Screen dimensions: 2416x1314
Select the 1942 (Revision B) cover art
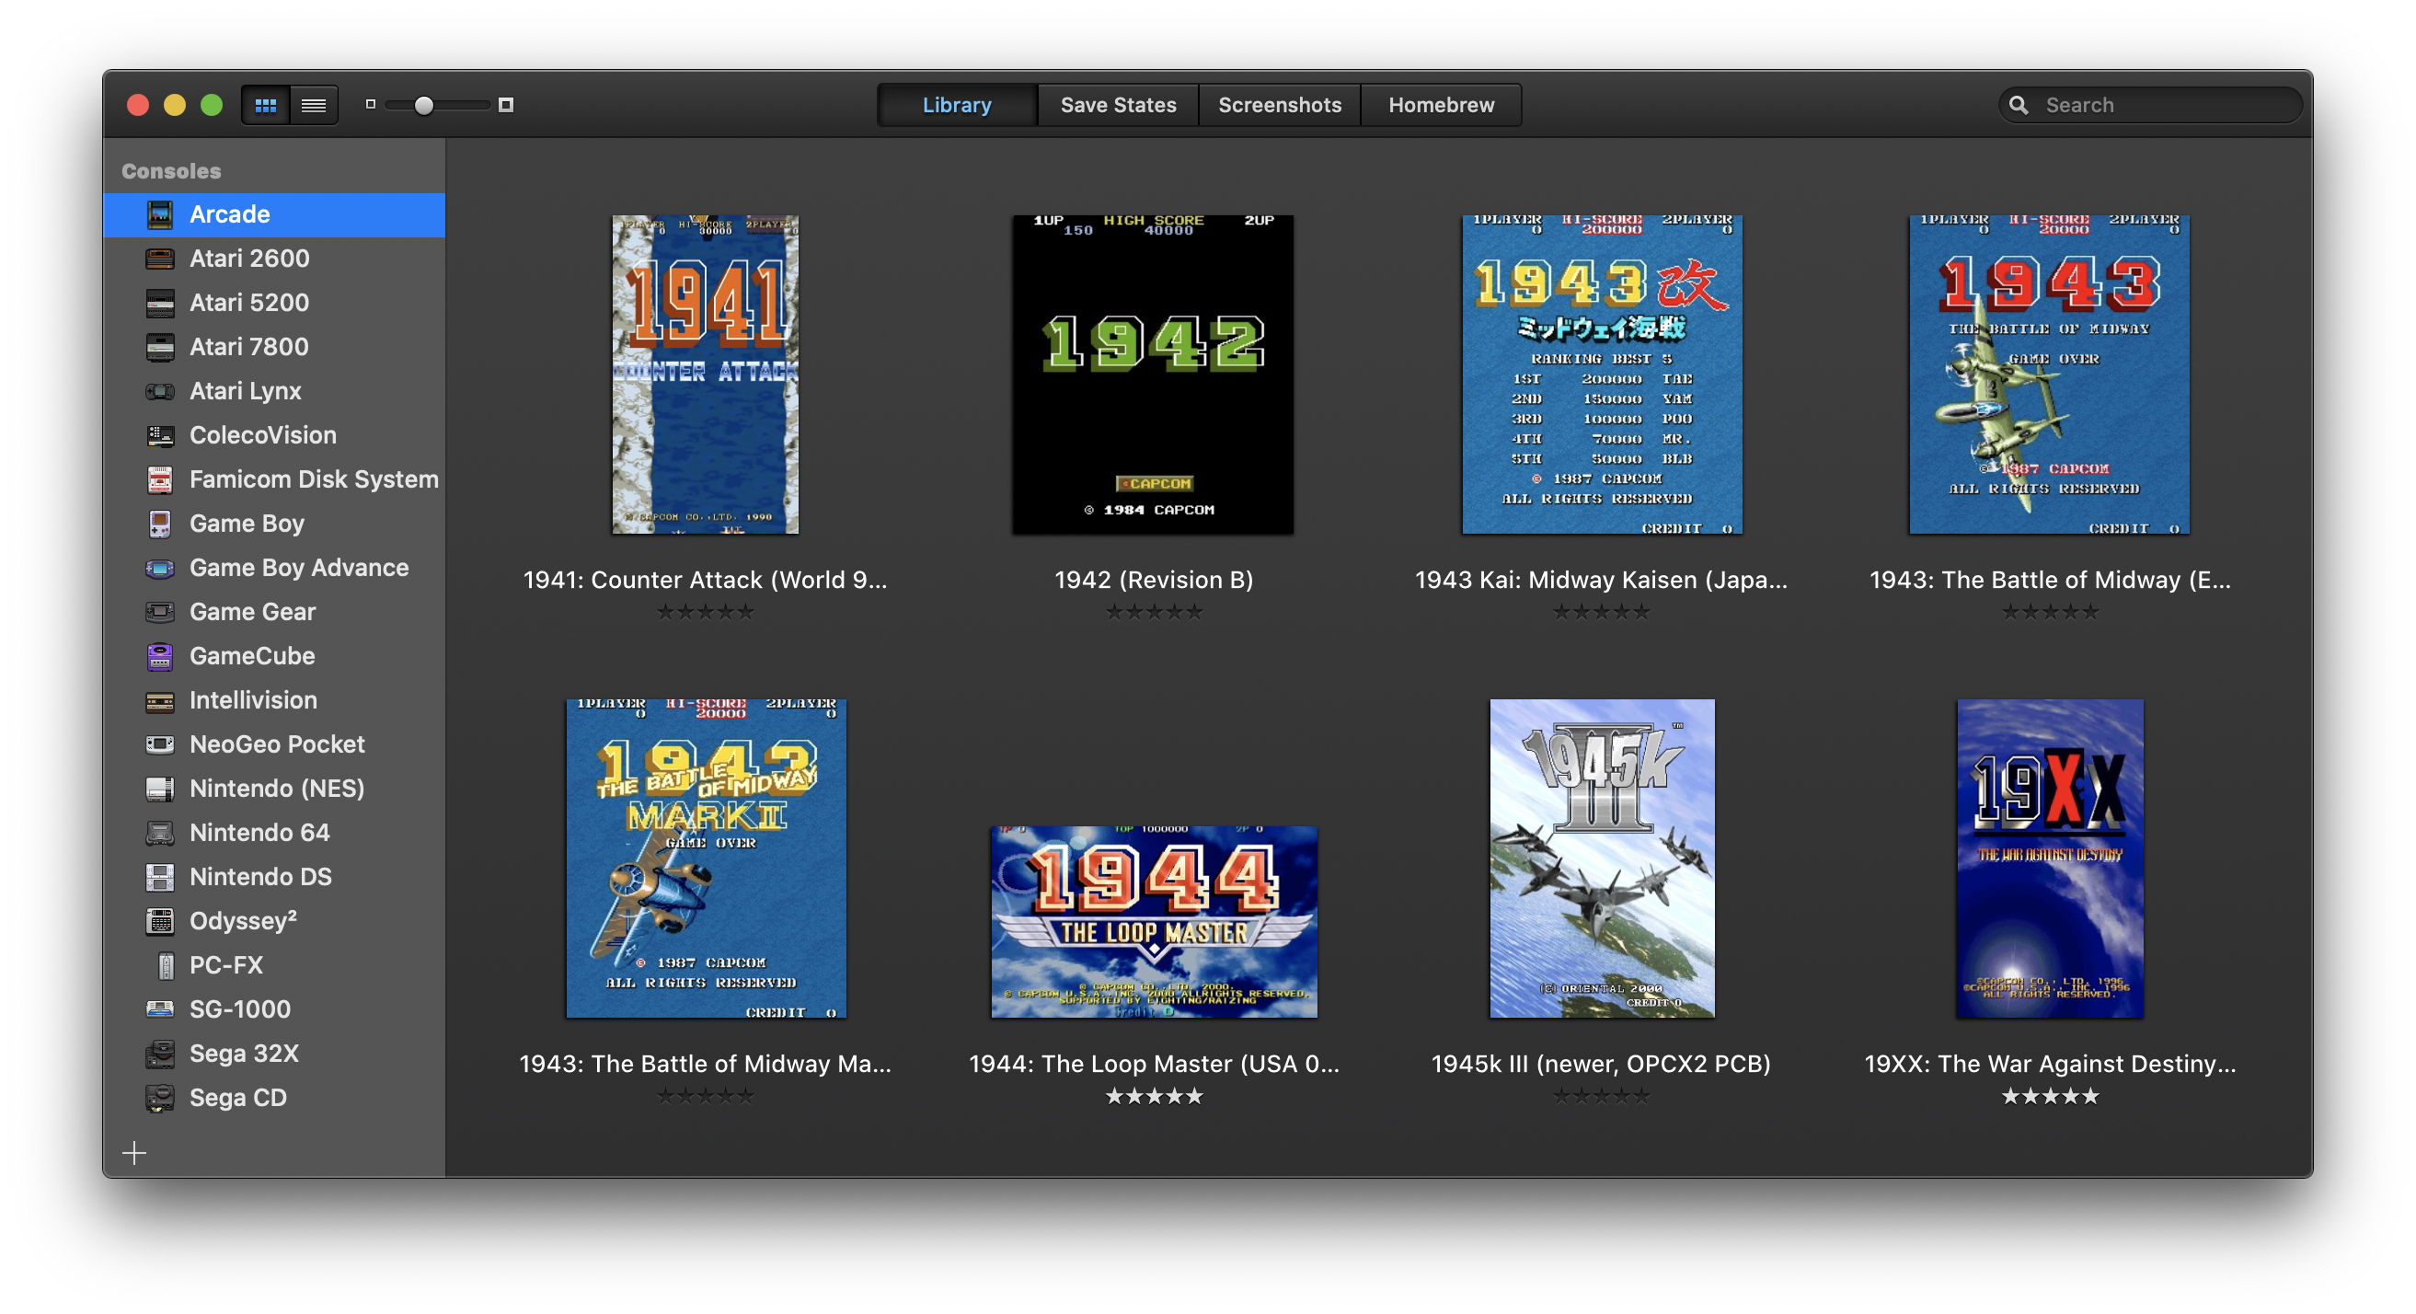pyautogui.click(x=1153, y=375)
